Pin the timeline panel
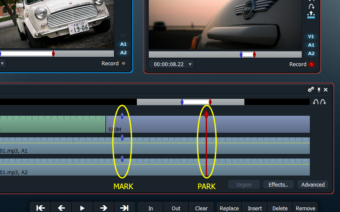The width and height of the screenshot is (340, 212). coord(319,89)
